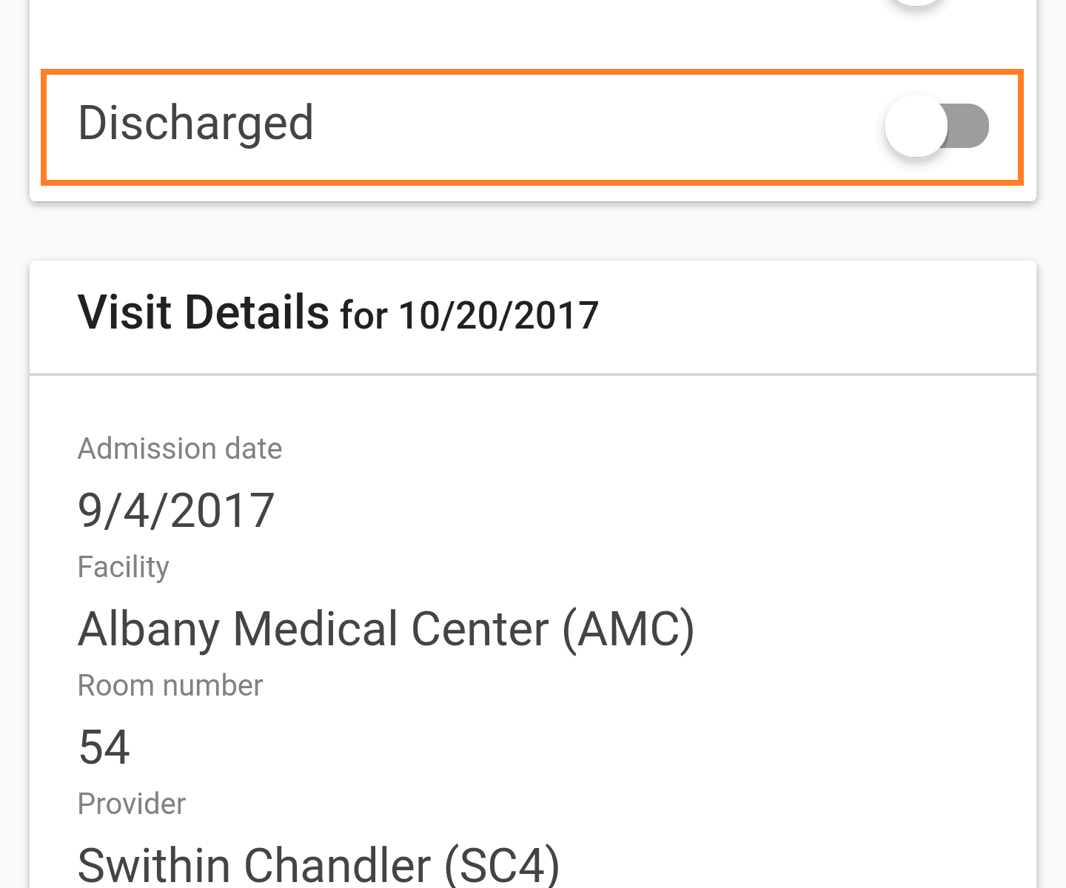This screenshot has height=888, width=1066.
Task: Select the room number value 54
Action: pos(104,747)
